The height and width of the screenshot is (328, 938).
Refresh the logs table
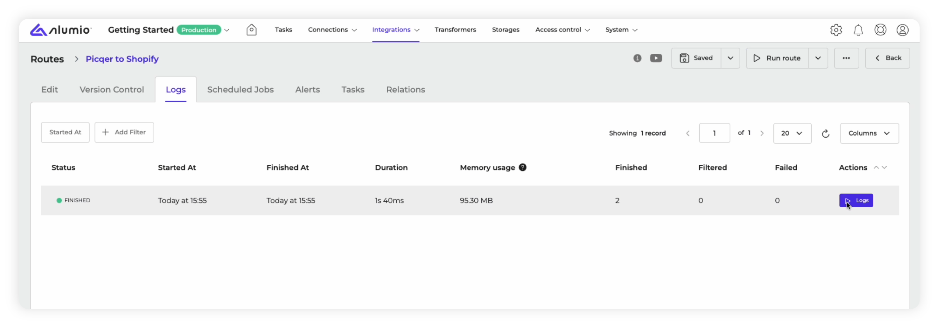tap(826, 133)
